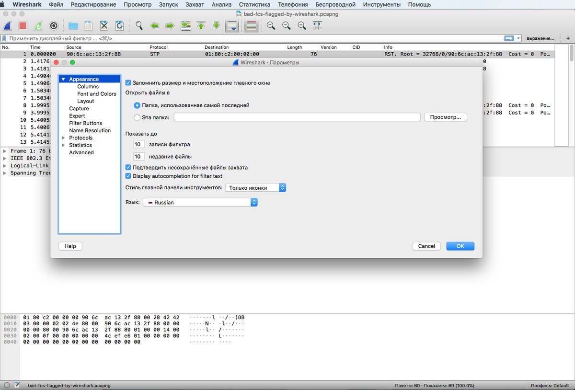Select Capture in preferences tree
The height and width of the screenshot is (390, 575).
pyautogui.click(x=79, y=109)
